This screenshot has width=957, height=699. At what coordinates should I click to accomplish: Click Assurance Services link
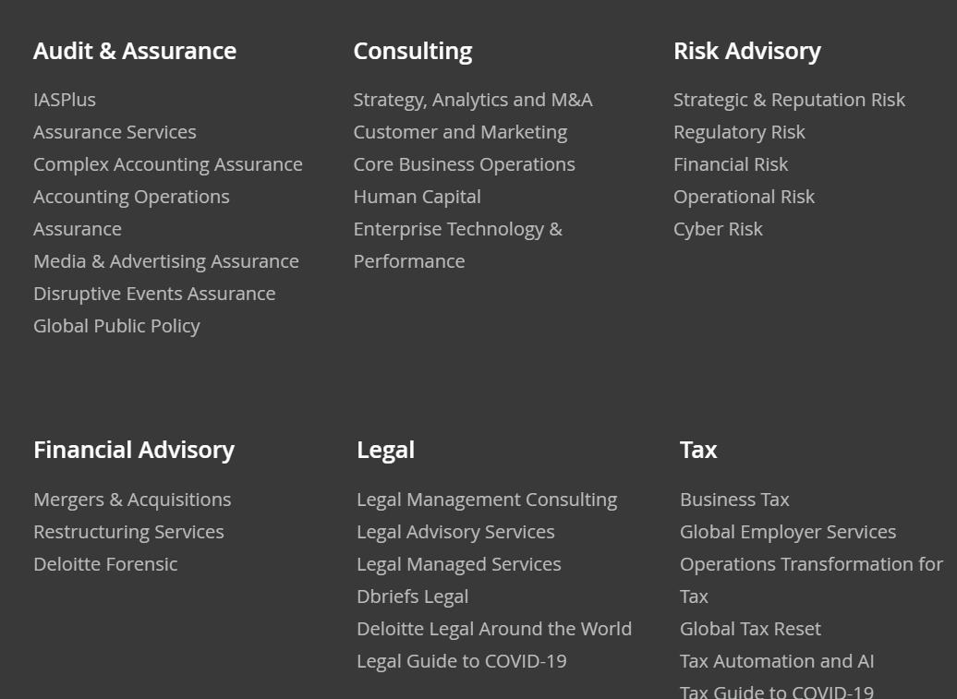click(x=115, y=132)
